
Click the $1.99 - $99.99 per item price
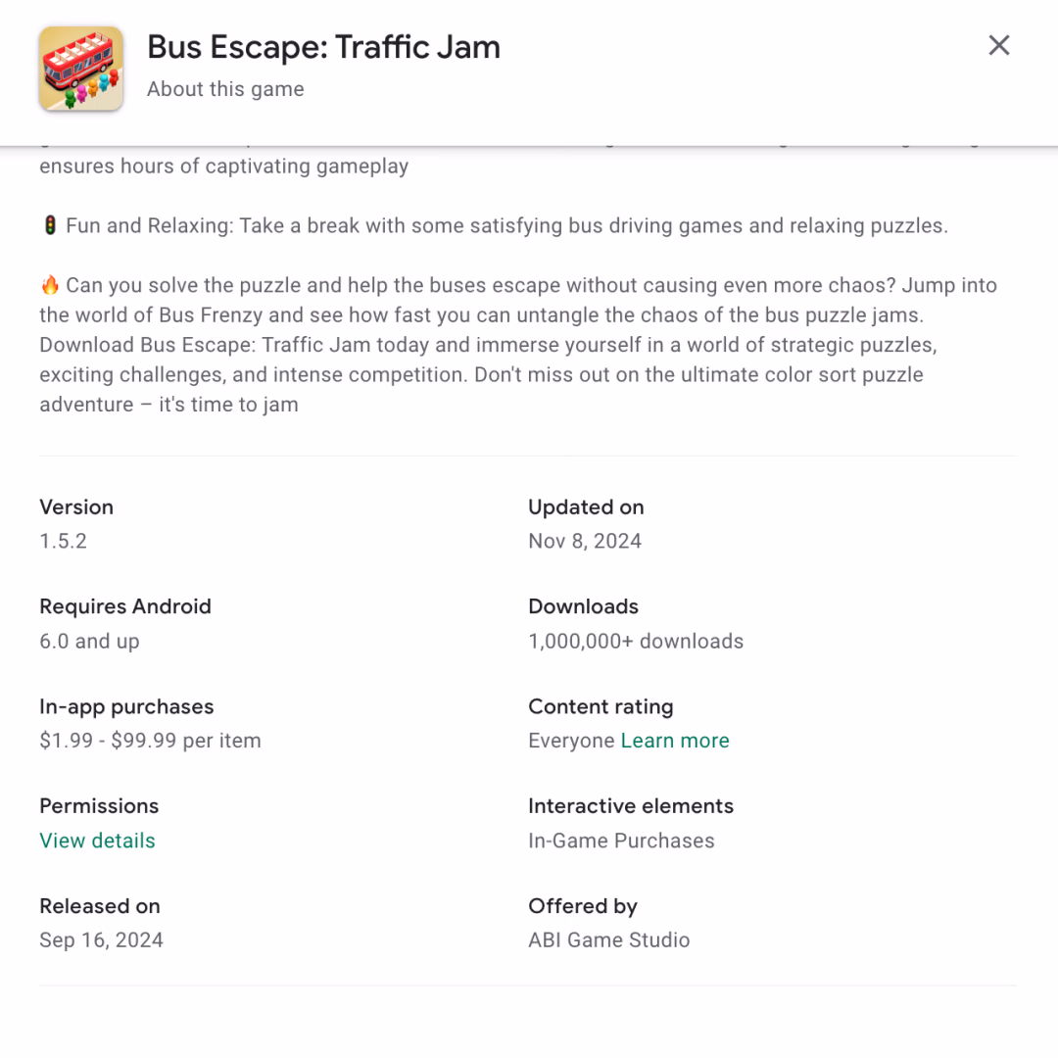[x=151, y=741]
